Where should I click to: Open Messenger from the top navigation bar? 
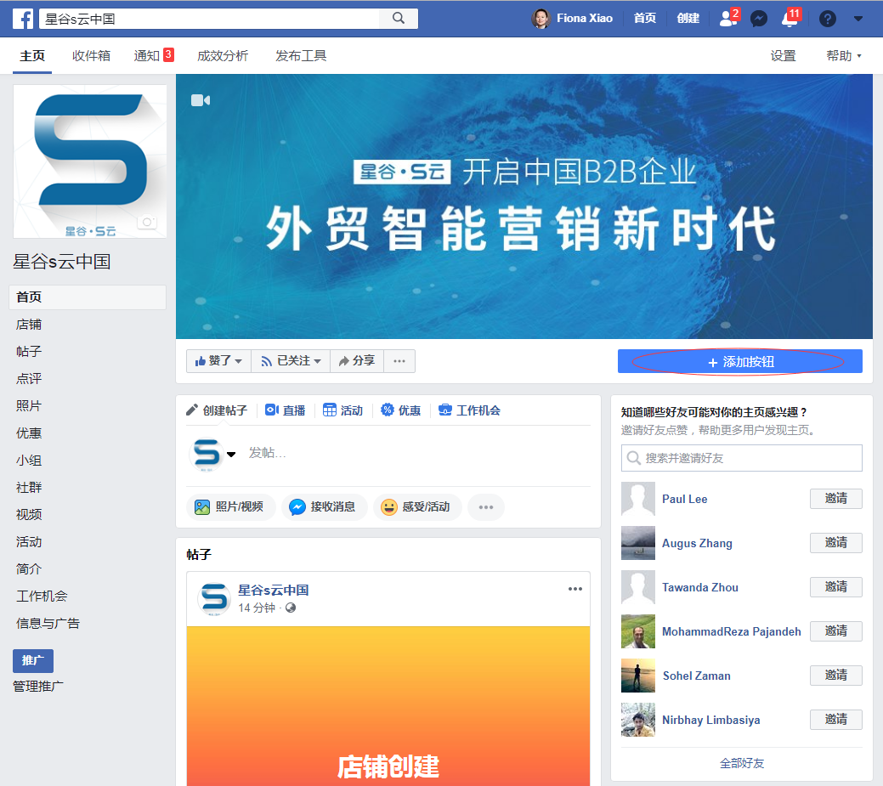(x=758, y=18)
